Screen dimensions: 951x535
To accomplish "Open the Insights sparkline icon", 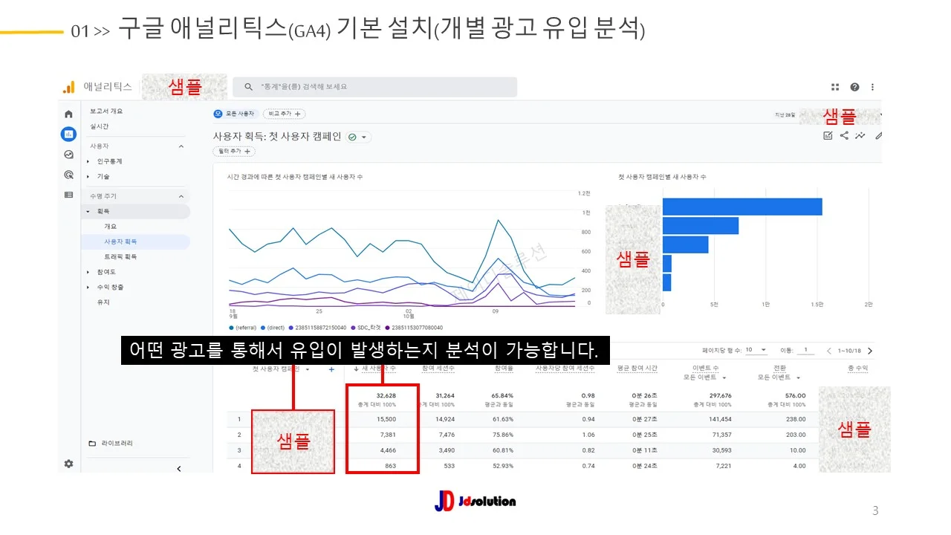I will [860, 135].
